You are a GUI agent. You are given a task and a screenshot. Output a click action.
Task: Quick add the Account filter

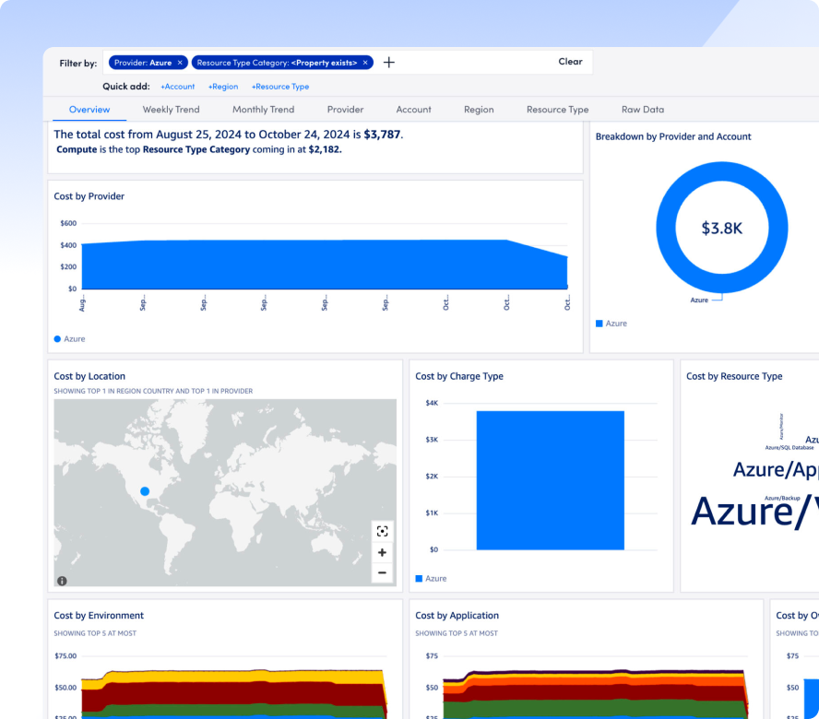pyautogui.click(x=178, y=87)
